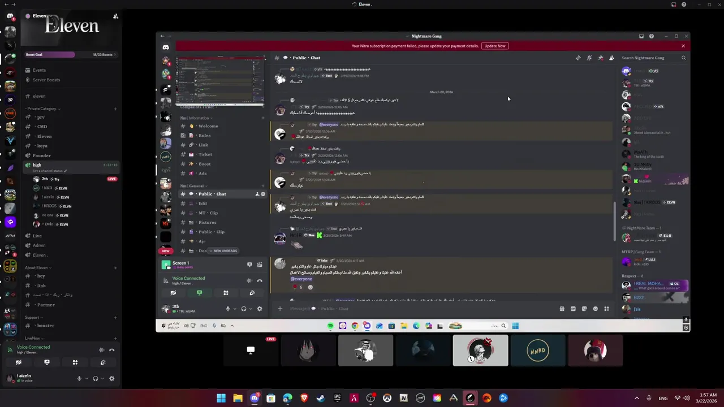Screen dimensions: 724x407
Task: Collapse the About Eleven category
Action: 38,268
